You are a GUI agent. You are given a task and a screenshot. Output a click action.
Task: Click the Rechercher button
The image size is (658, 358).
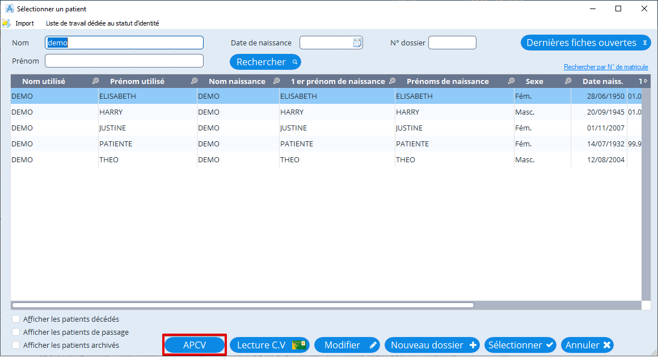pyautogui.click(x=265, y=62)
